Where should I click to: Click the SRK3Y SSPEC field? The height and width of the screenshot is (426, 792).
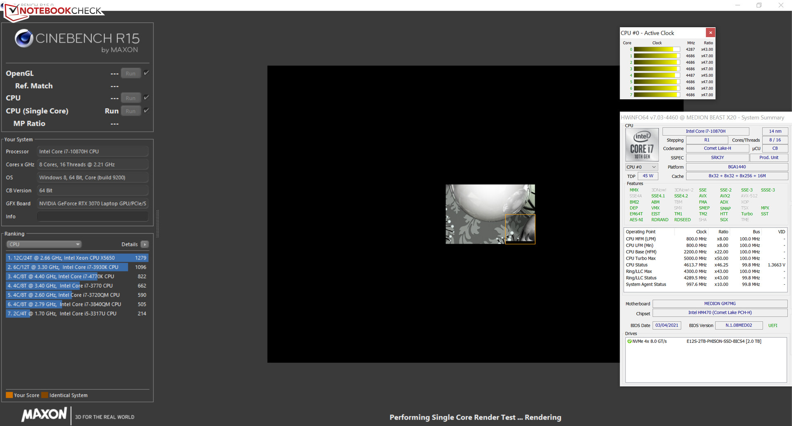click(717, 157)
